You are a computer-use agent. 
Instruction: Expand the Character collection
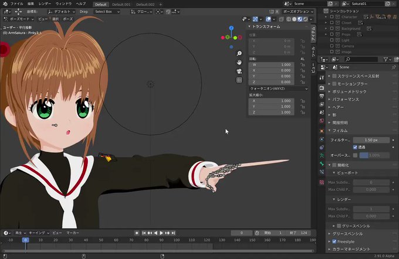click(326, 17)
